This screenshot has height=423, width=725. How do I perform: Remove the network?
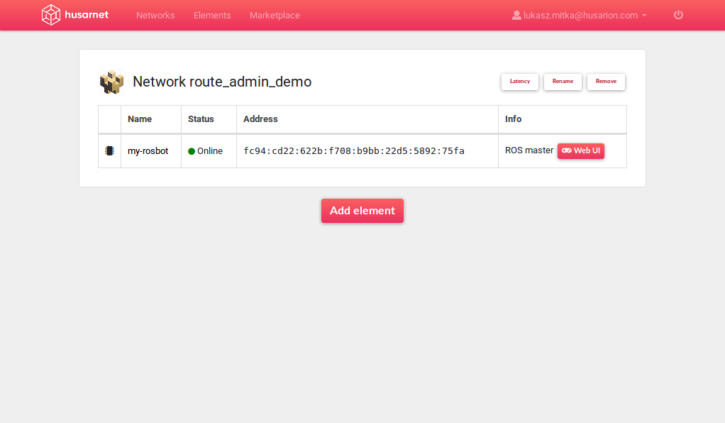point(606,82)
